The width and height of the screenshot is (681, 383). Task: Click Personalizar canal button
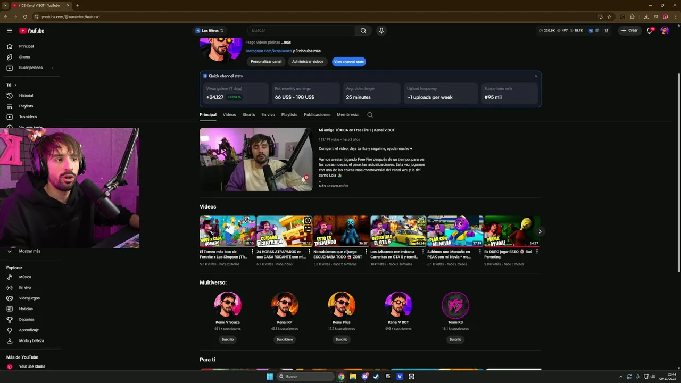[266, 62]
